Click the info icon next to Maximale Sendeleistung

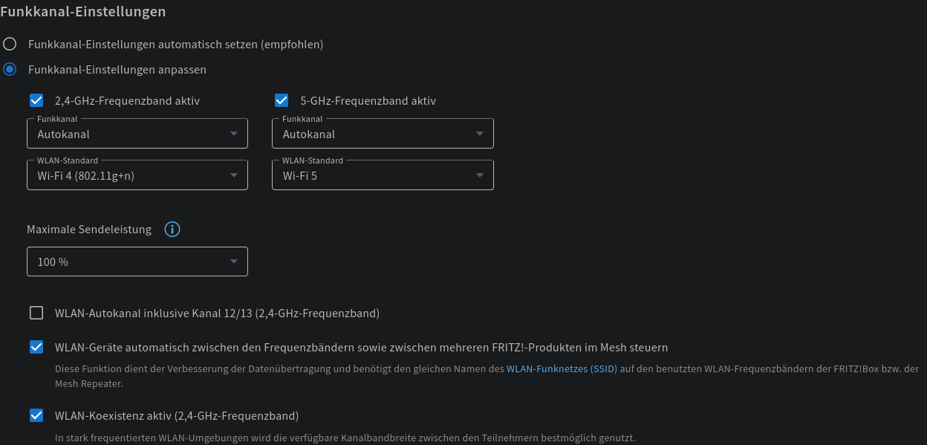(x=172, y=229)
